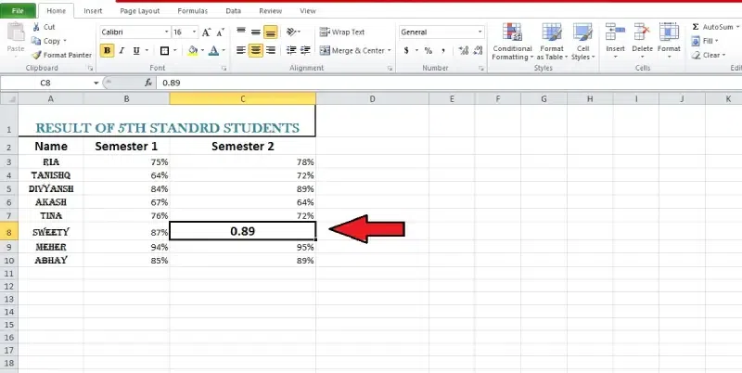The width and height of the screenshot is (742, 373).
Task: Click the Decrease Decimal icon
Action: (x=478, y=50)
